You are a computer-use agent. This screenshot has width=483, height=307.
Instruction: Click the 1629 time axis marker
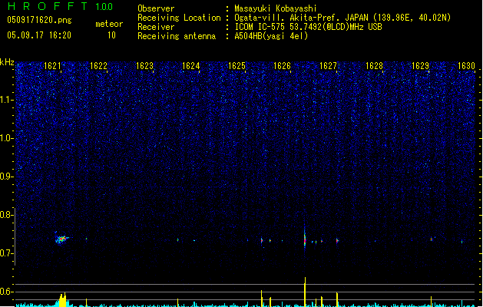(420, 66)
